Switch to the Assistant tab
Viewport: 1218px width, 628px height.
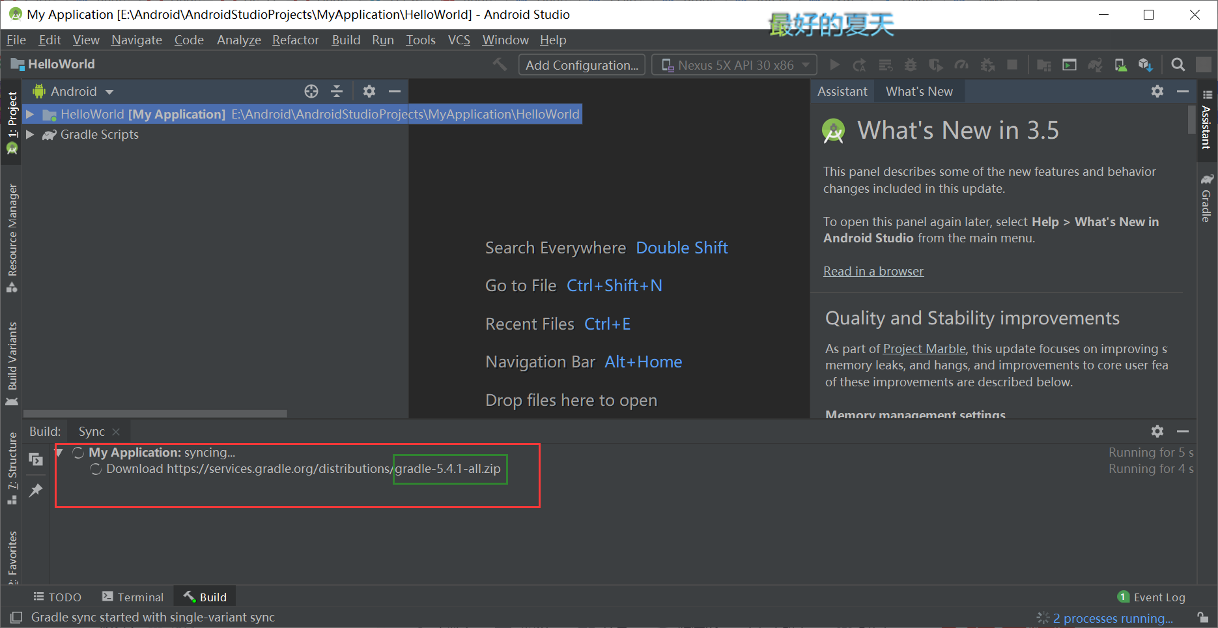click(x=842, y=91)
